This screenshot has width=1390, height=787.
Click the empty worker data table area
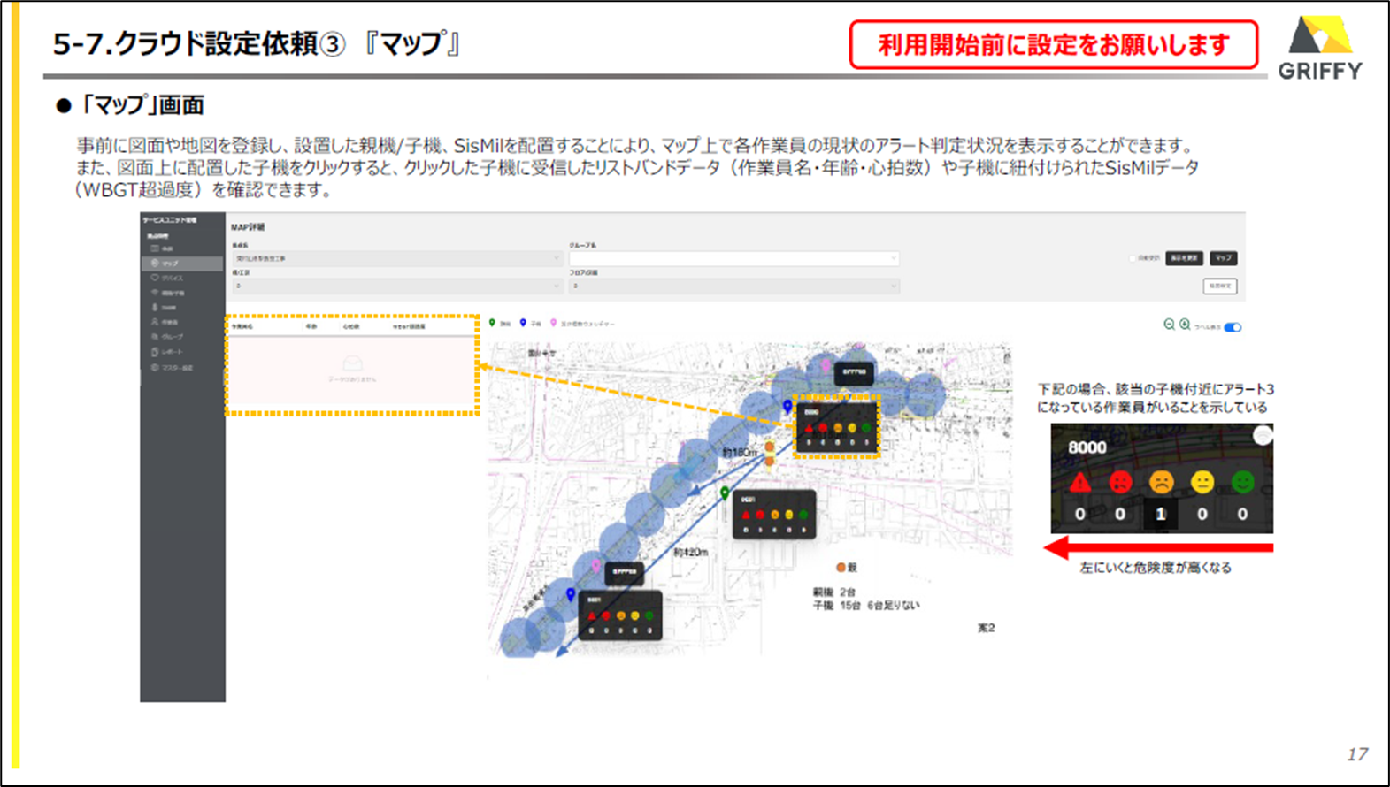pos(352,371)
